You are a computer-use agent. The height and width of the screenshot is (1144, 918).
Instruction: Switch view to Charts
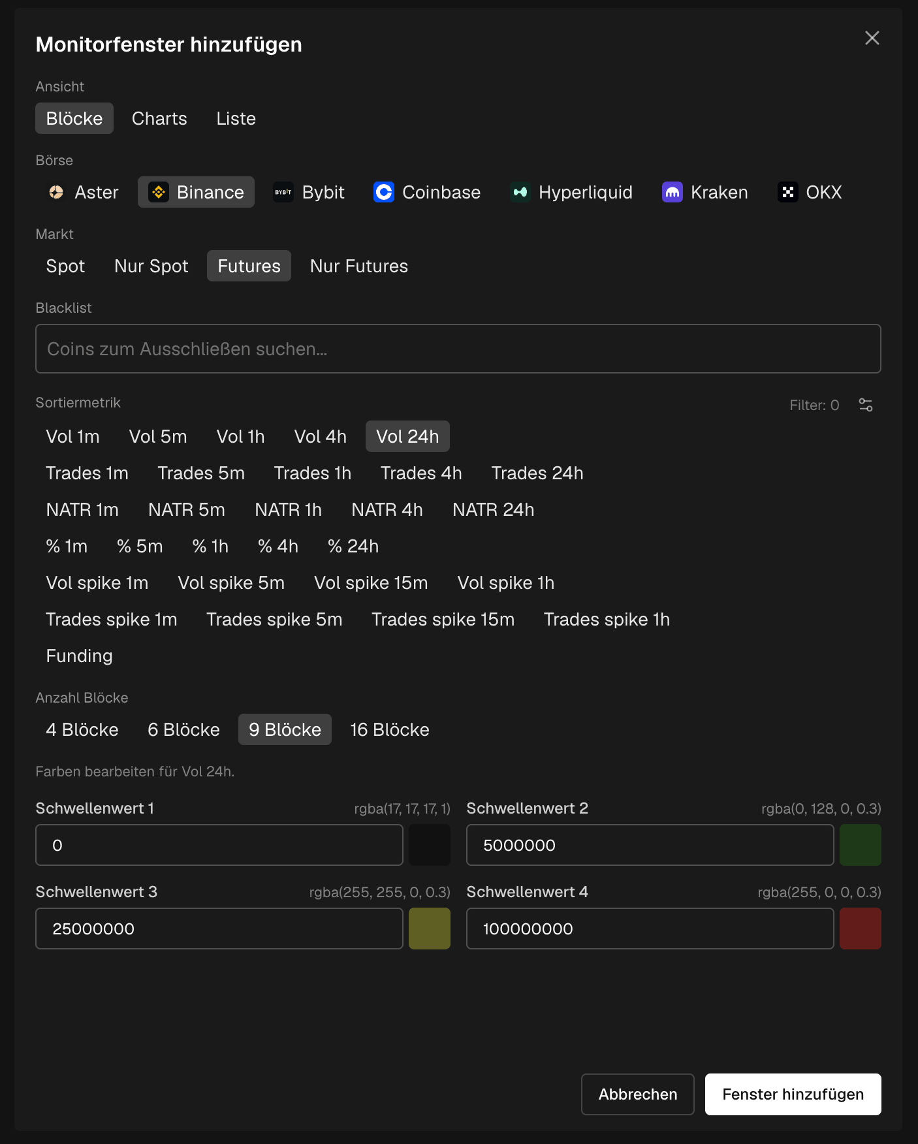[159, 118]
